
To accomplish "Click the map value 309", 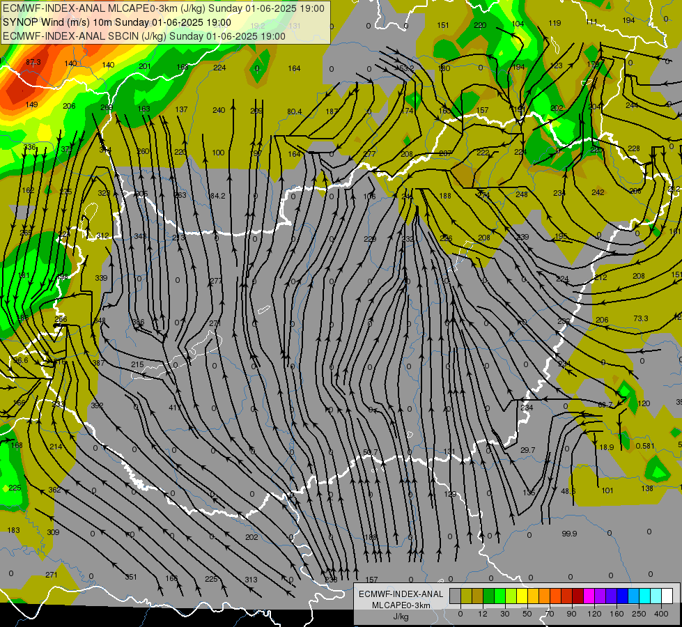I will (x=53, y=532).
